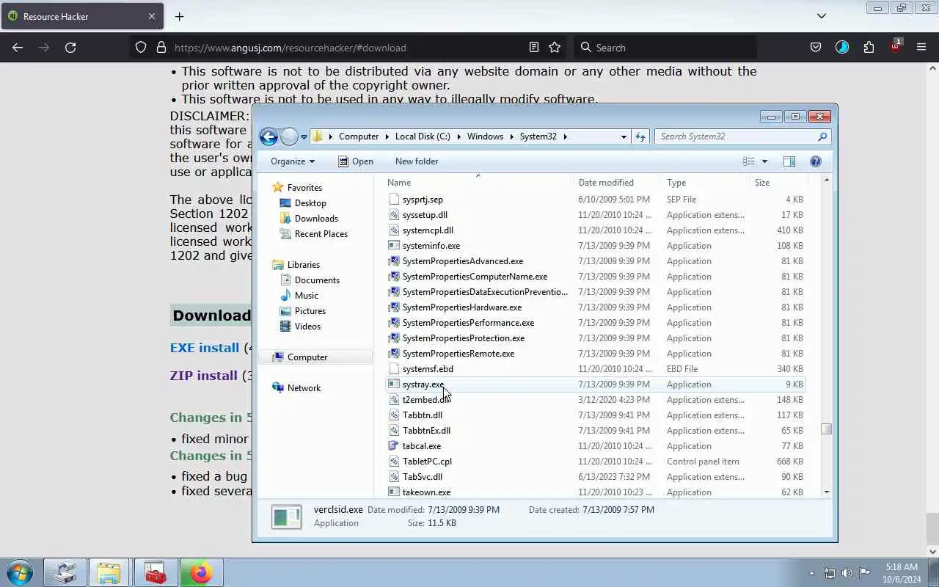Click the search magnifier in Search System32
This screenshot has width=939, height=587.
click(x=822, y=136)
